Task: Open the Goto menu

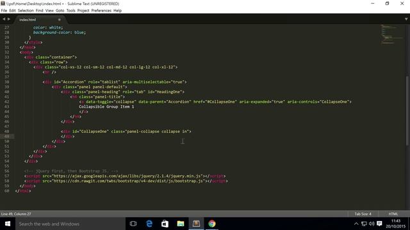Action: pos(60,11)
